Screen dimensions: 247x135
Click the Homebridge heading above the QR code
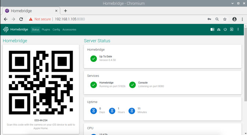pos(15,41)
